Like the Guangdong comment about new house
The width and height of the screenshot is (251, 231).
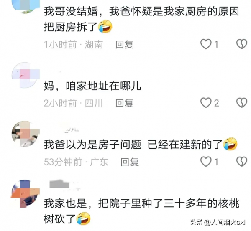206,162
